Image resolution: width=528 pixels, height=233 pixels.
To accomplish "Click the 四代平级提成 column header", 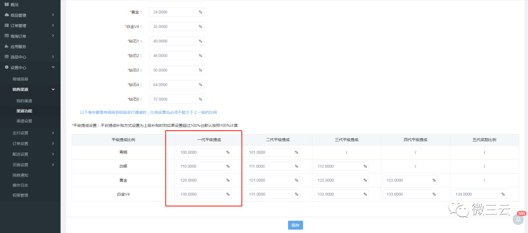I will [x=416, y=140].
